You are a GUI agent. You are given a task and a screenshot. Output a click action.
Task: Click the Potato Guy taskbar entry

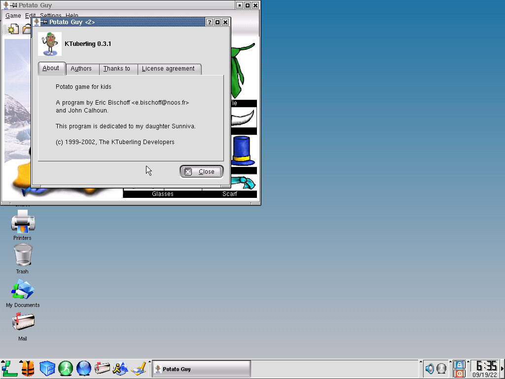(x=201, y=369)
